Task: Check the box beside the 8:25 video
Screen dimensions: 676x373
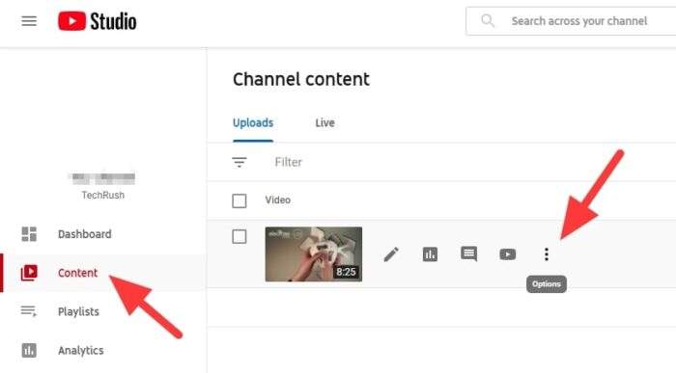Action: click(x=239, y=237)
